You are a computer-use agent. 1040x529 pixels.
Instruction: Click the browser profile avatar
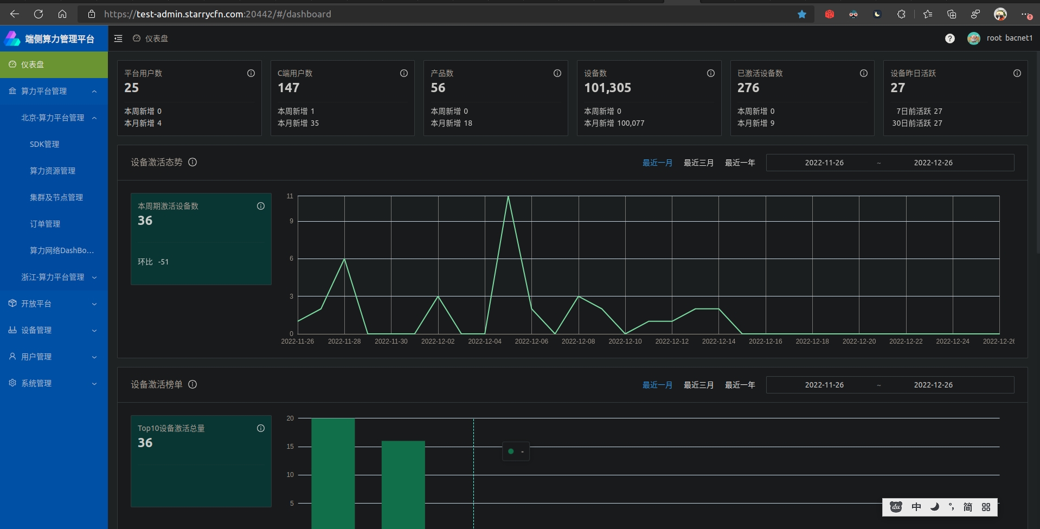[1000, 14]
